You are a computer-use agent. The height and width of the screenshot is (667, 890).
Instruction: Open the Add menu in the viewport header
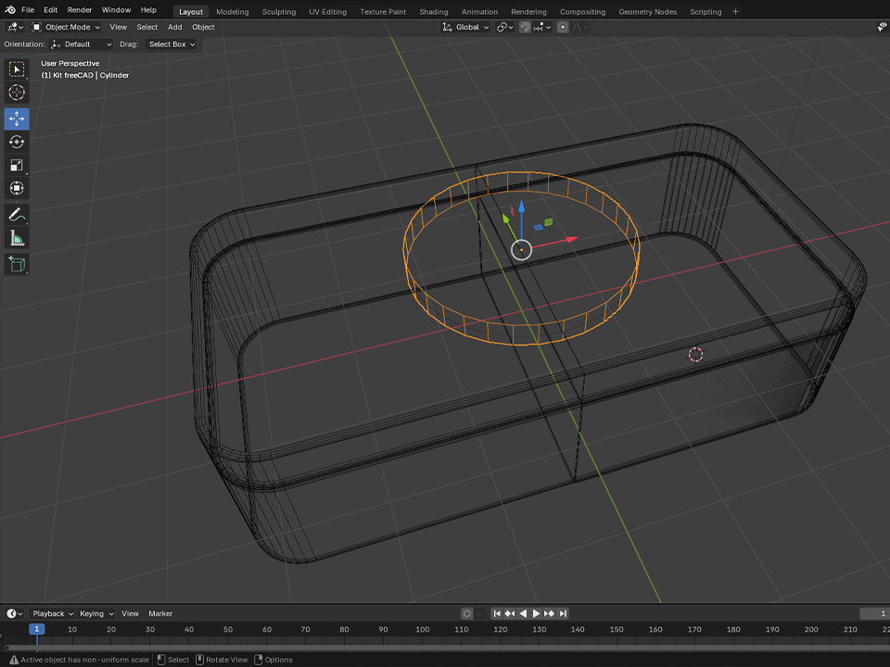[x=175, y=27]
